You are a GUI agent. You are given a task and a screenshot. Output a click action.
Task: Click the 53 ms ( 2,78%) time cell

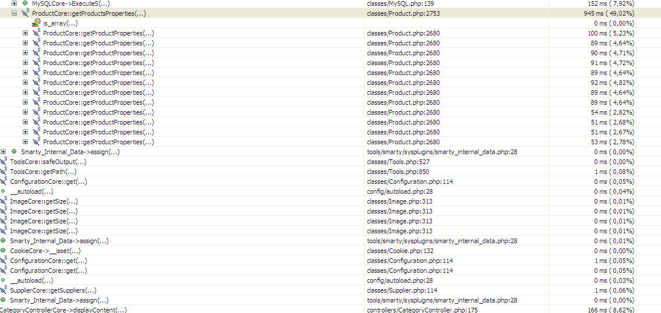coord(613,142)
